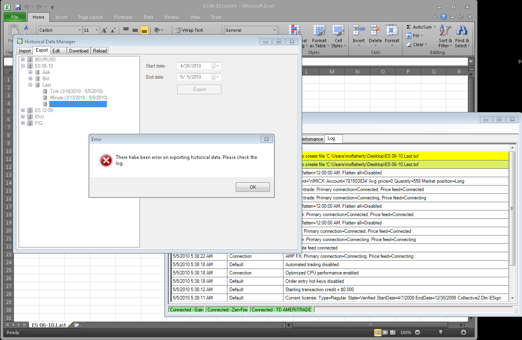Viewport: 522px width, 340px height.
Task: Open Microsoft Excel Help question mark icon
Action: click(x=444, y=17)
